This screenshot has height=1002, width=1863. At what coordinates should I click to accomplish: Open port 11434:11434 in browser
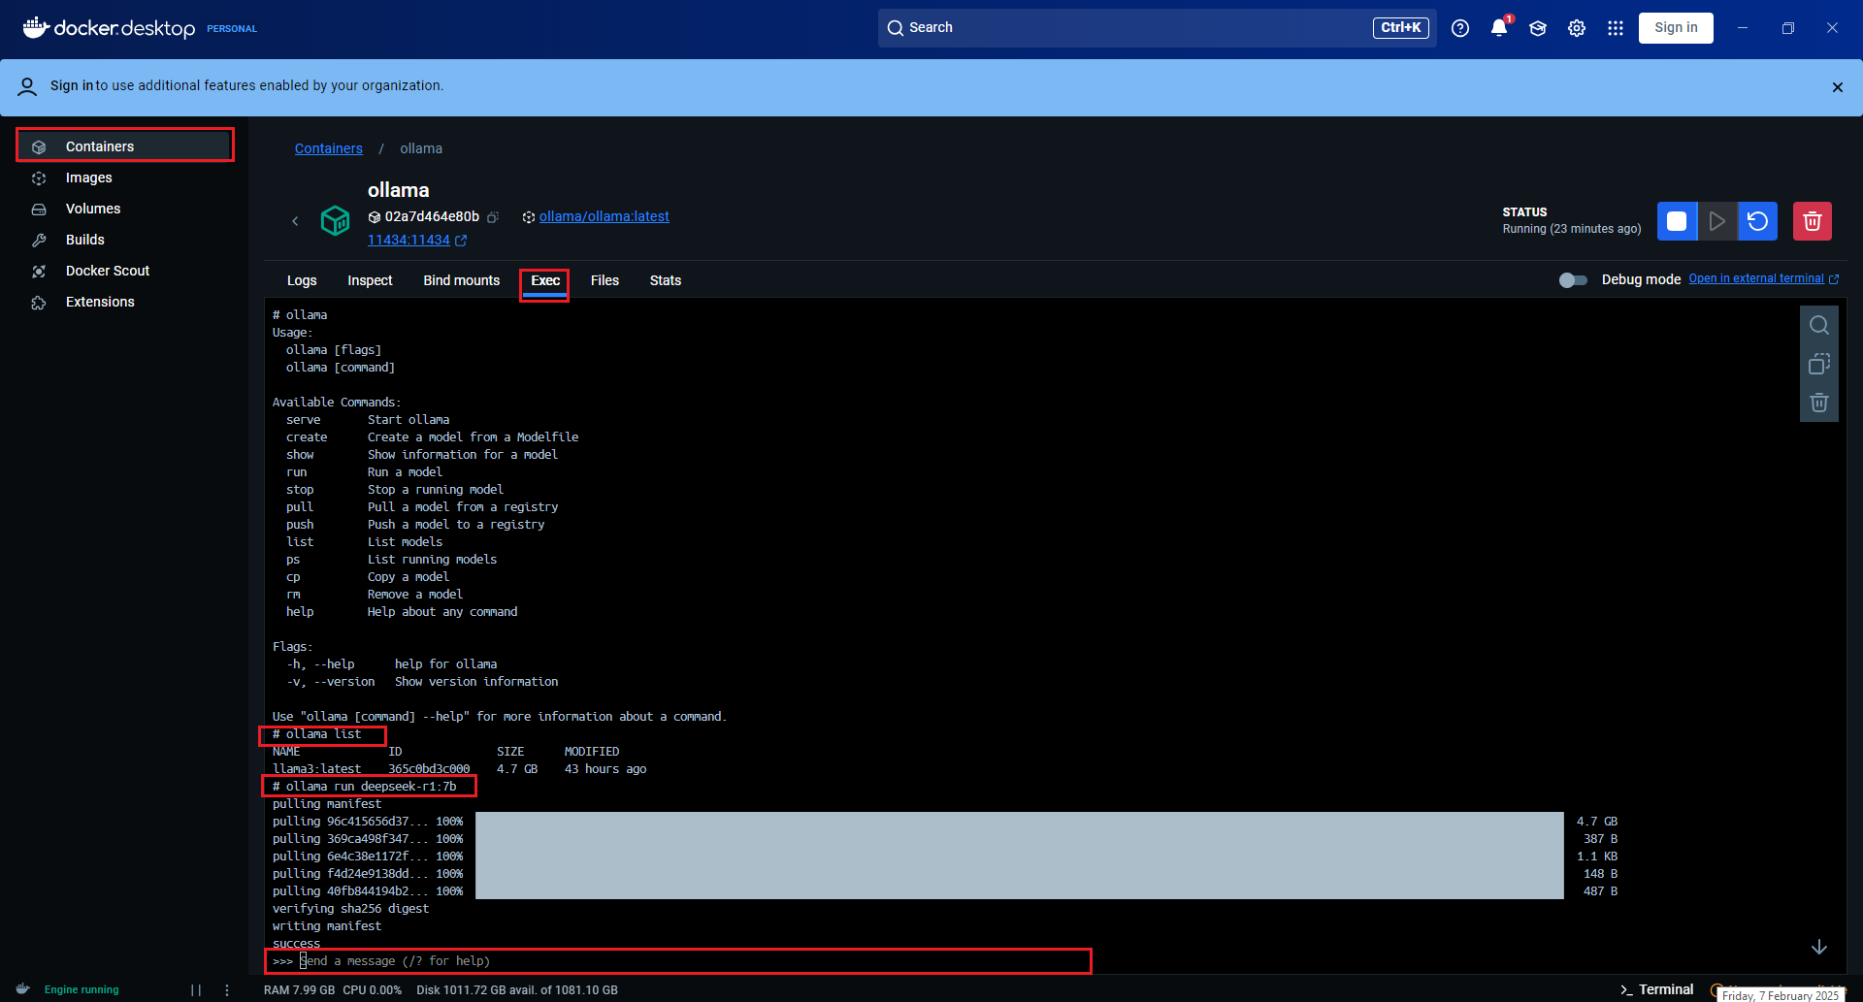click(410, 240)
